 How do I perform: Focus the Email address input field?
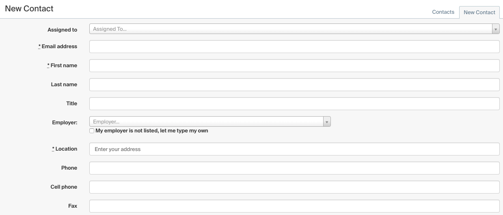point(294,47)
